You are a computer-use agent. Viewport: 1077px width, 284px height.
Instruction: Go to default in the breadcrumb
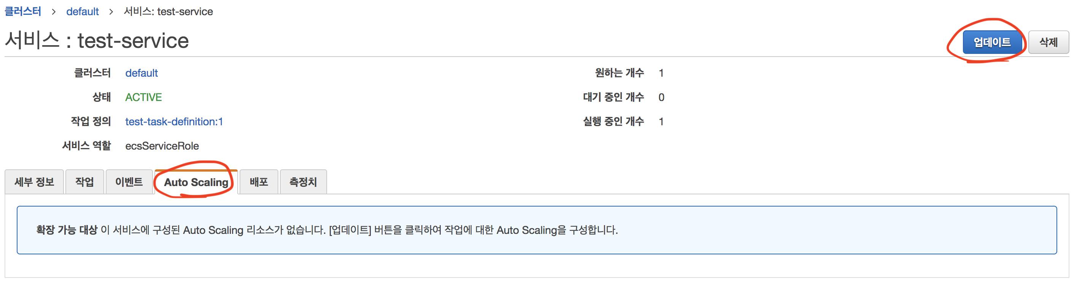coord(83,11)
